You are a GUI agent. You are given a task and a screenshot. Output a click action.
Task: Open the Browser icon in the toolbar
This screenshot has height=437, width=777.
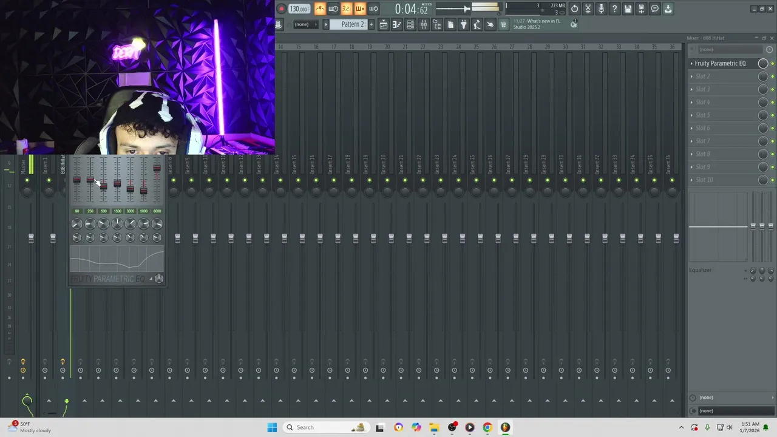pos(437,24)
